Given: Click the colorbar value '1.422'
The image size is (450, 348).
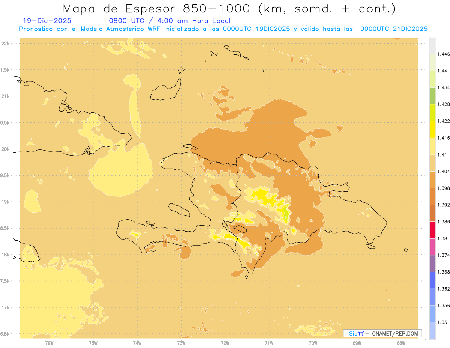Looking at the screenshot, I should point(444,121).
